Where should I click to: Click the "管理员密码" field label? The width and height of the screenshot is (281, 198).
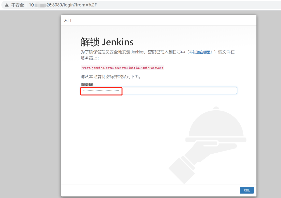(87, 85)
